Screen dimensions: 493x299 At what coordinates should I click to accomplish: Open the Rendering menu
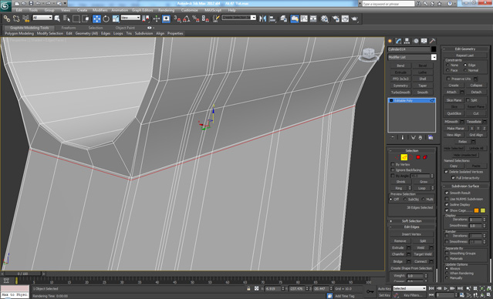click(x=167, y=10)
